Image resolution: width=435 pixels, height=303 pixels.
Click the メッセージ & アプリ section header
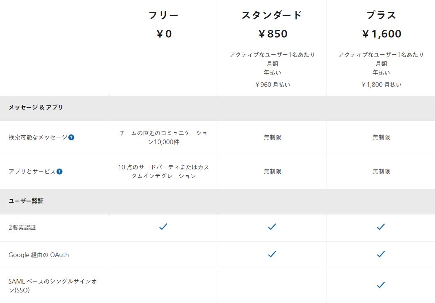coord(36,107)
